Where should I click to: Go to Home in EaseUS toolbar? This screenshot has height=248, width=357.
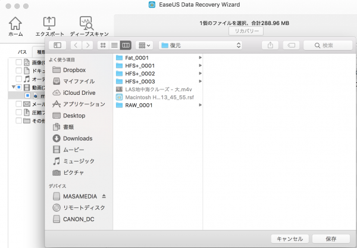15,26
